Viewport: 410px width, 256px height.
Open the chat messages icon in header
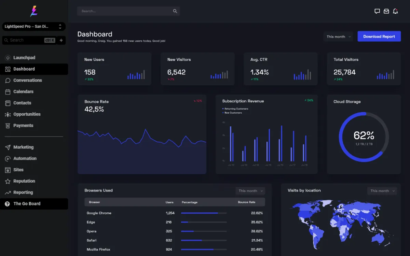coord(377,11)
